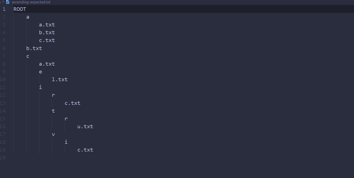
Task: Click c.txt on line 13
Action: point(72,103)
